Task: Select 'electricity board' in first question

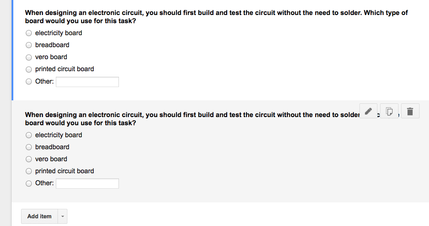Action: (x=29, y=33)
